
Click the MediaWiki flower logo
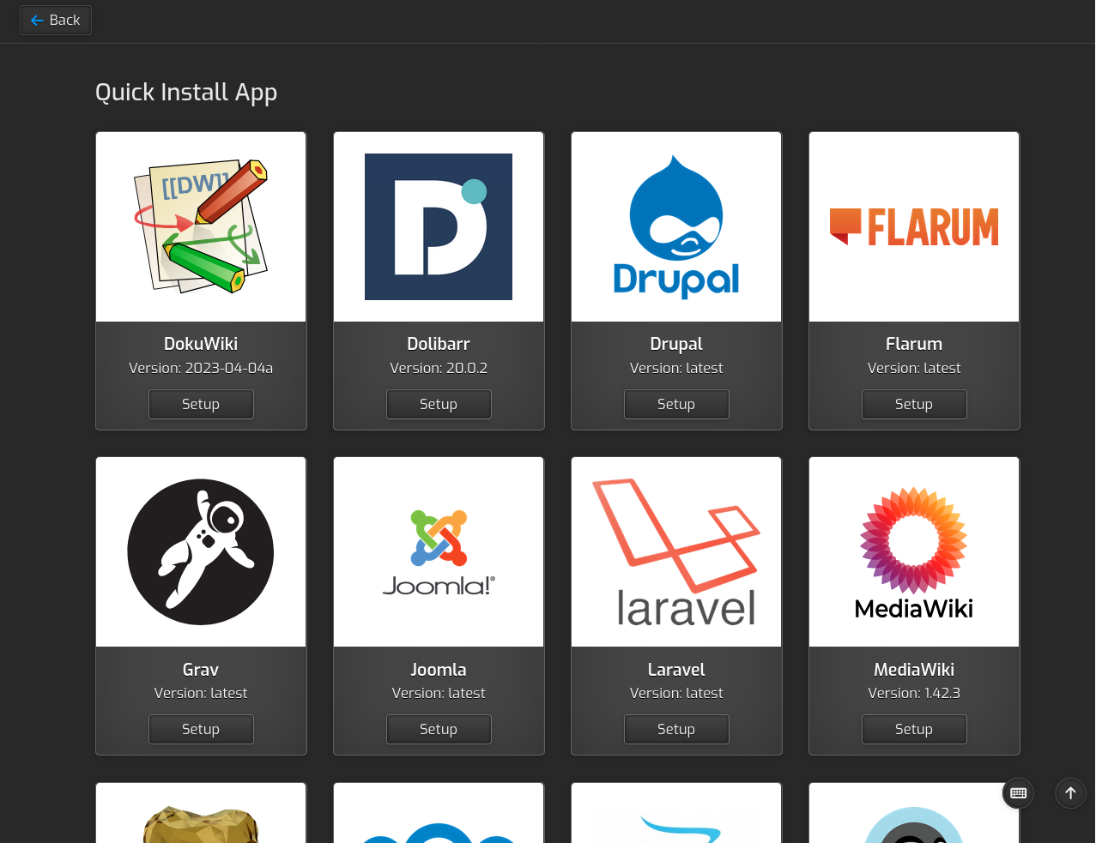pos(914,551)
